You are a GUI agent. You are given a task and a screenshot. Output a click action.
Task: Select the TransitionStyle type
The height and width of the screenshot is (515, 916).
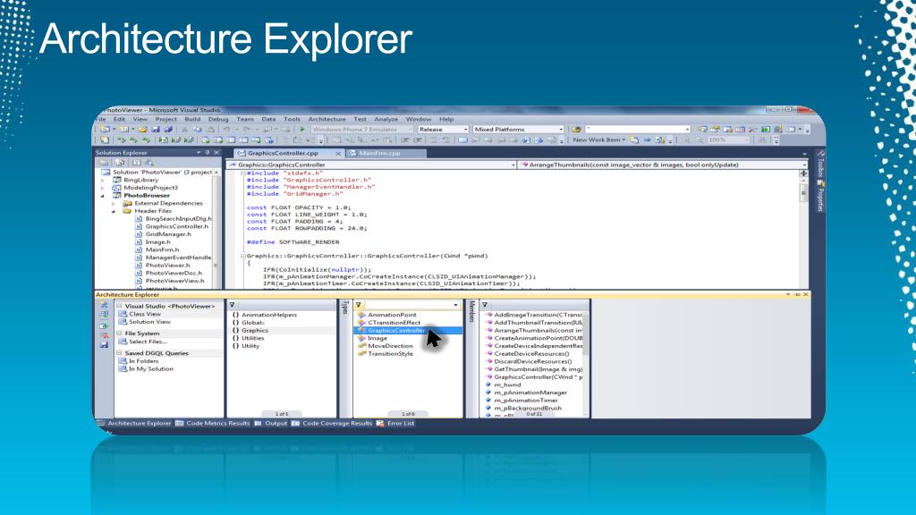tap(390, 354)
